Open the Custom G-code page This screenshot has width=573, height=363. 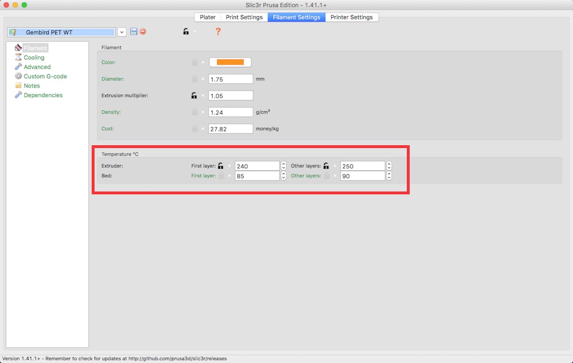point(45,76)
